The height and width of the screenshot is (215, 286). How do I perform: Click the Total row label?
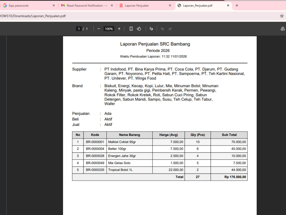pos(179,177)
